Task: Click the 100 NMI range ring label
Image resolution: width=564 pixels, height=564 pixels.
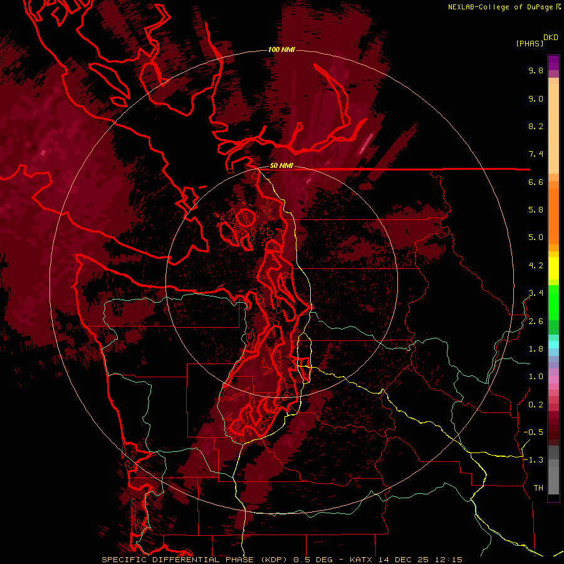Action: click(x=281, y=50)
